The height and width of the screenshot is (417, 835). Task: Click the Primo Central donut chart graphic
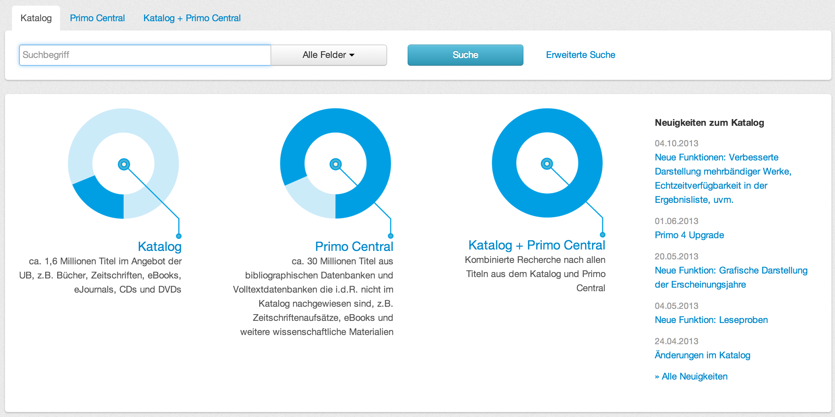pyautogui.click(x=335, y=164)
